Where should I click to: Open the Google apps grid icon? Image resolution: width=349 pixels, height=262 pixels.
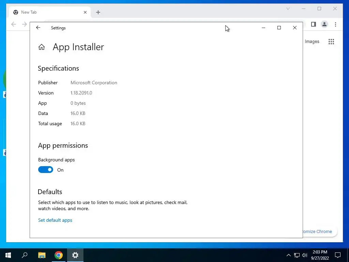pyautogui.click(x=331, y=42)
